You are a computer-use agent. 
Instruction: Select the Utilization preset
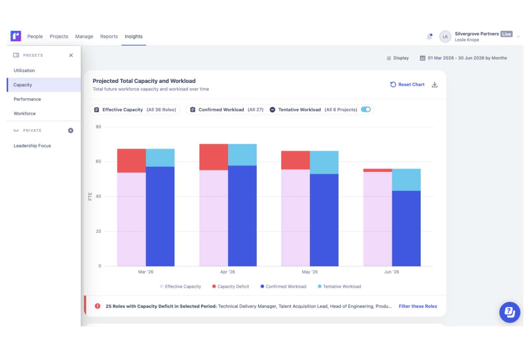click(x=24, y=71)
